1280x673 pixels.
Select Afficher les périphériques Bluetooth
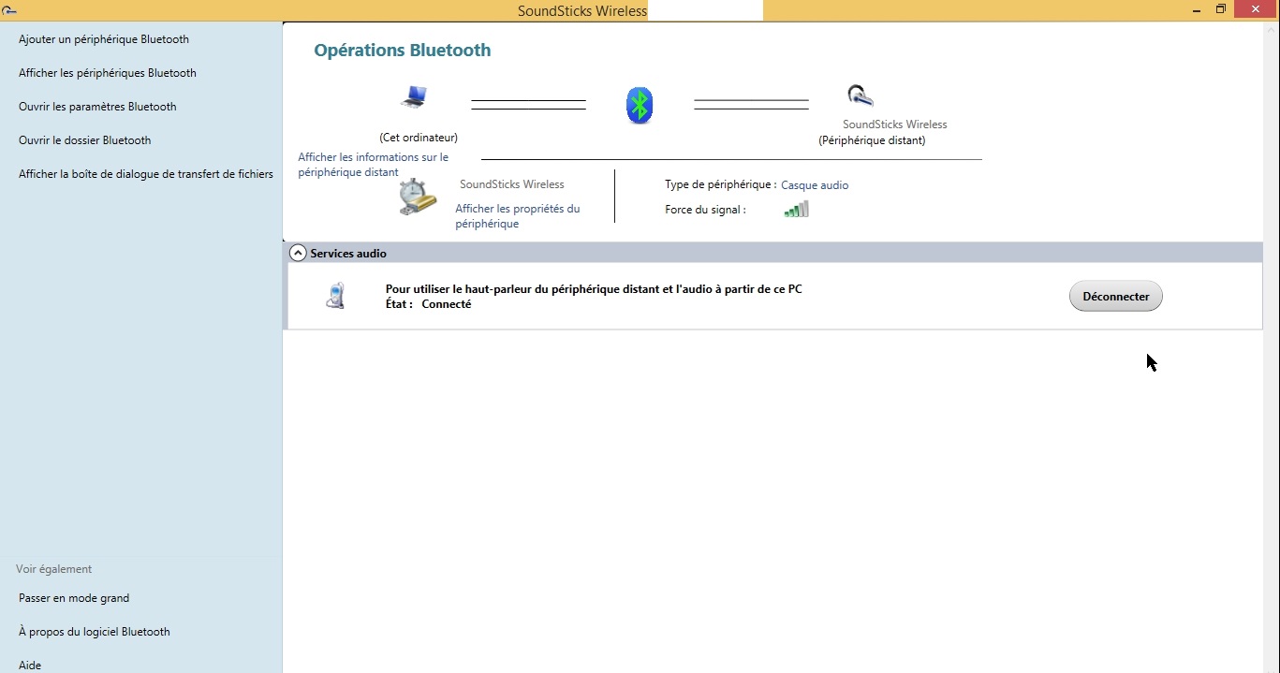108,73
